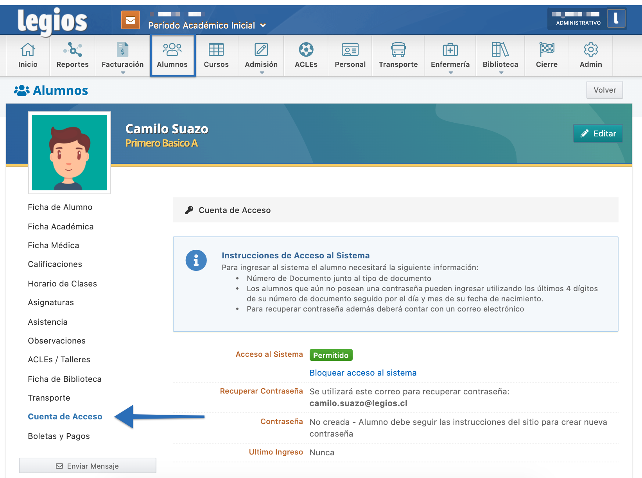642x478 pixels.
Task: Click Camilo Suazo's profile avatar
Action: tap(70, 153)
